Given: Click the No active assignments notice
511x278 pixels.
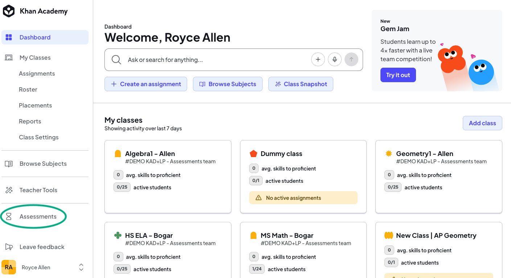Looking at the screenshot, I should (x=303, y=198).
